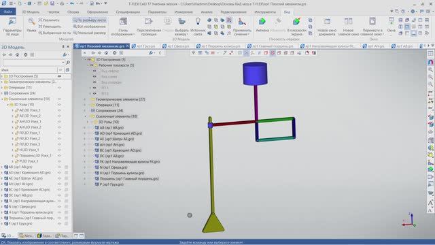This screenshot has width=435, height=245.
Task: Toggle visibility of 3D Построения in left panel
Action: click(x=59, y=76)
